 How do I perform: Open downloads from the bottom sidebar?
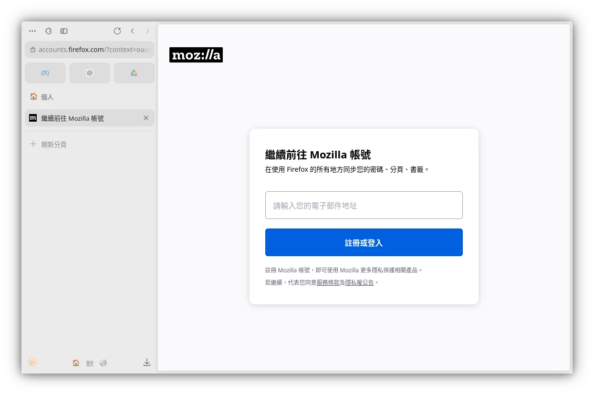pos(147,363)
